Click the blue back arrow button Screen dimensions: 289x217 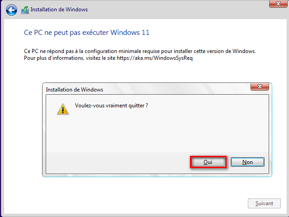tap(12, 10)
